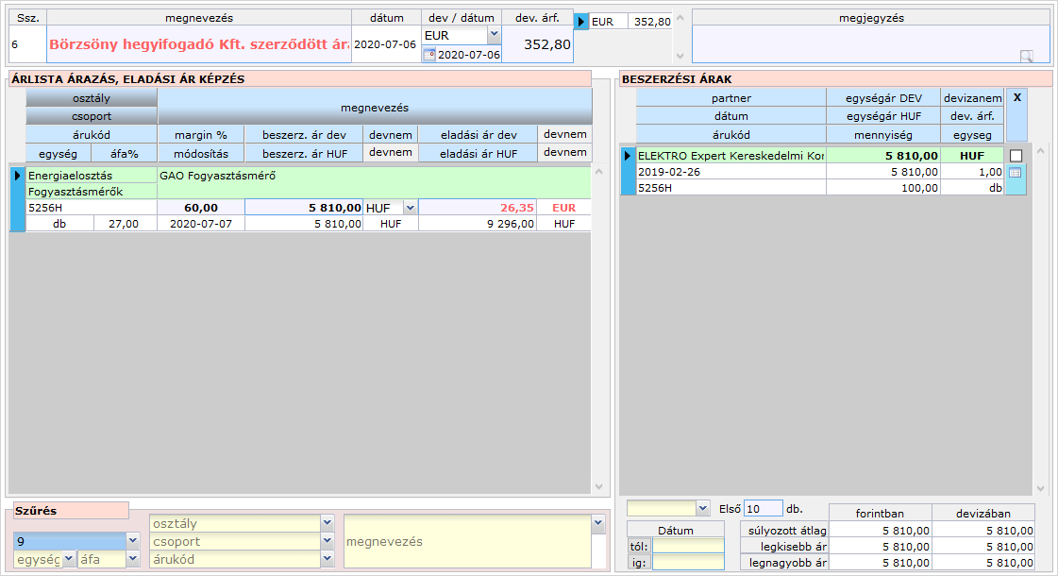Click the row arrow next to EUR 352,80
This screenshot has height=576, width=1058.
[x=582, y=21]
